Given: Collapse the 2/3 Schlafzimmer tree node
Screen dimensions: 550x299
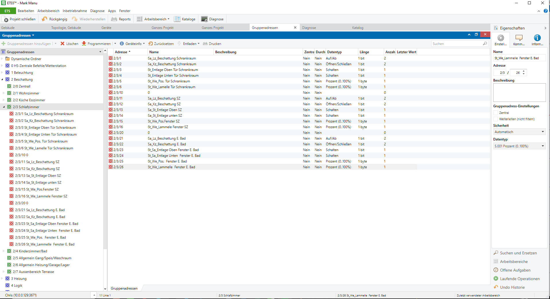Looking at the screenshot, I should [x=4, y=107].
